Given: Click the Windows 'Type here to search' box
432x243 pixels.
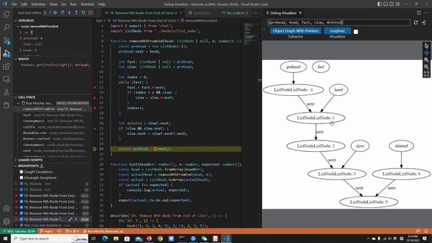Looking at the screenshot, I should pyautogui.click(x=49, y=238).
